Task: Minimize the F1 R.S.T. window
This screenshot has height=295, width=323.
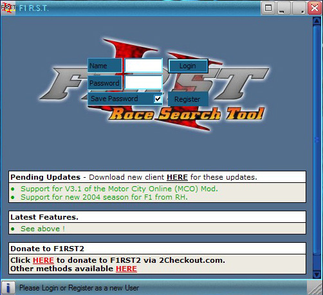Action: click(x=283, y=8)
